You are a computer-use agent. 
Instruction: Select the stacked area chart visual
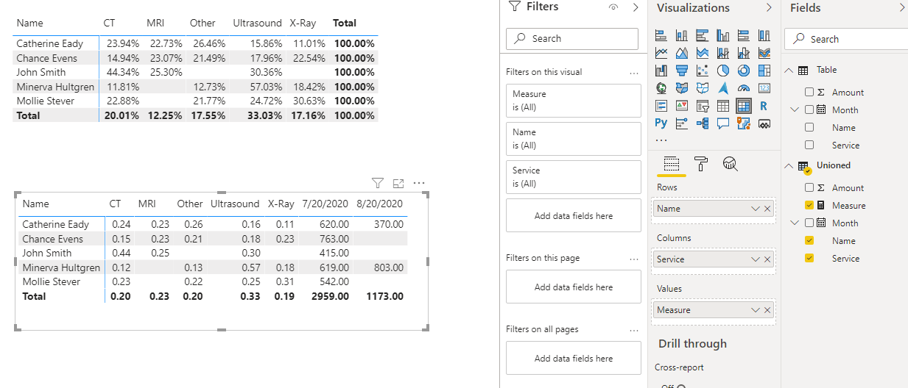[702, 53]
